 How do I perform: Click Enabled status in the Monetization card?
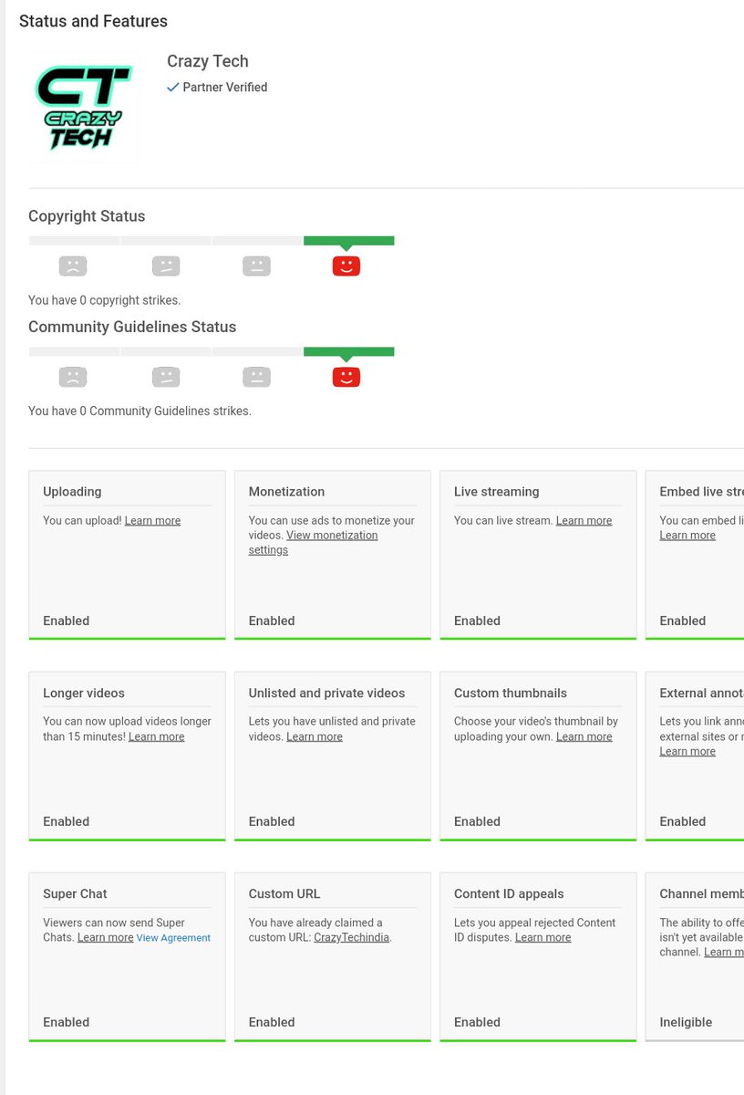(x=272, y=620)
